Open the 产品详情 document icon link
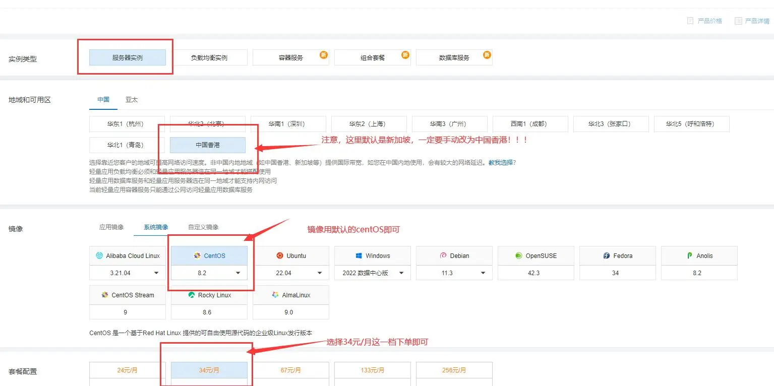 pyautogui.click(x=752, y=21)
